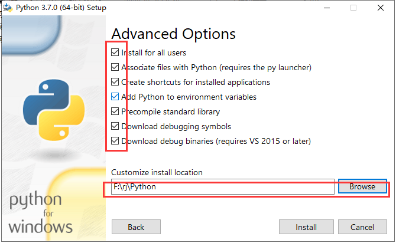Viewport: 396px width, 243px height.
Task: Minimize the Python Setup window
Action: (x=327, y=8)
